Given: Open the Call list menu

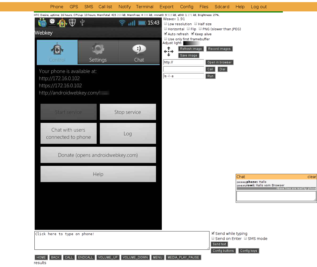Looking at the screenshot, I should pyautogui.click(x=105, y=7).
